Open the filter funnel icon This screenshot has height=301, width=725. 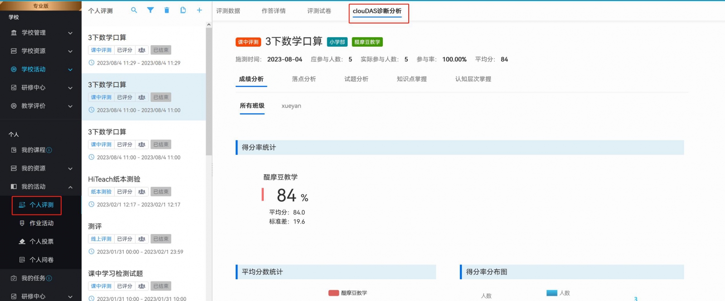pyautogui.click(x=150, y=10)
